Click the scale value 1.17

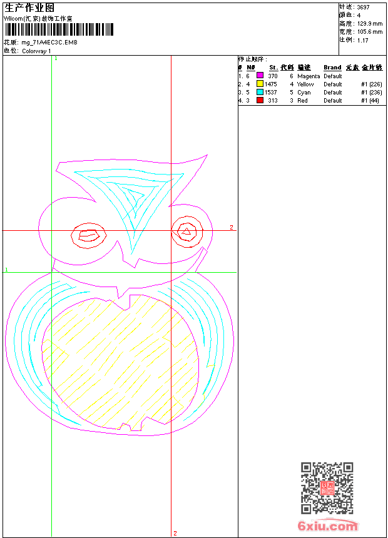[362, 40]
